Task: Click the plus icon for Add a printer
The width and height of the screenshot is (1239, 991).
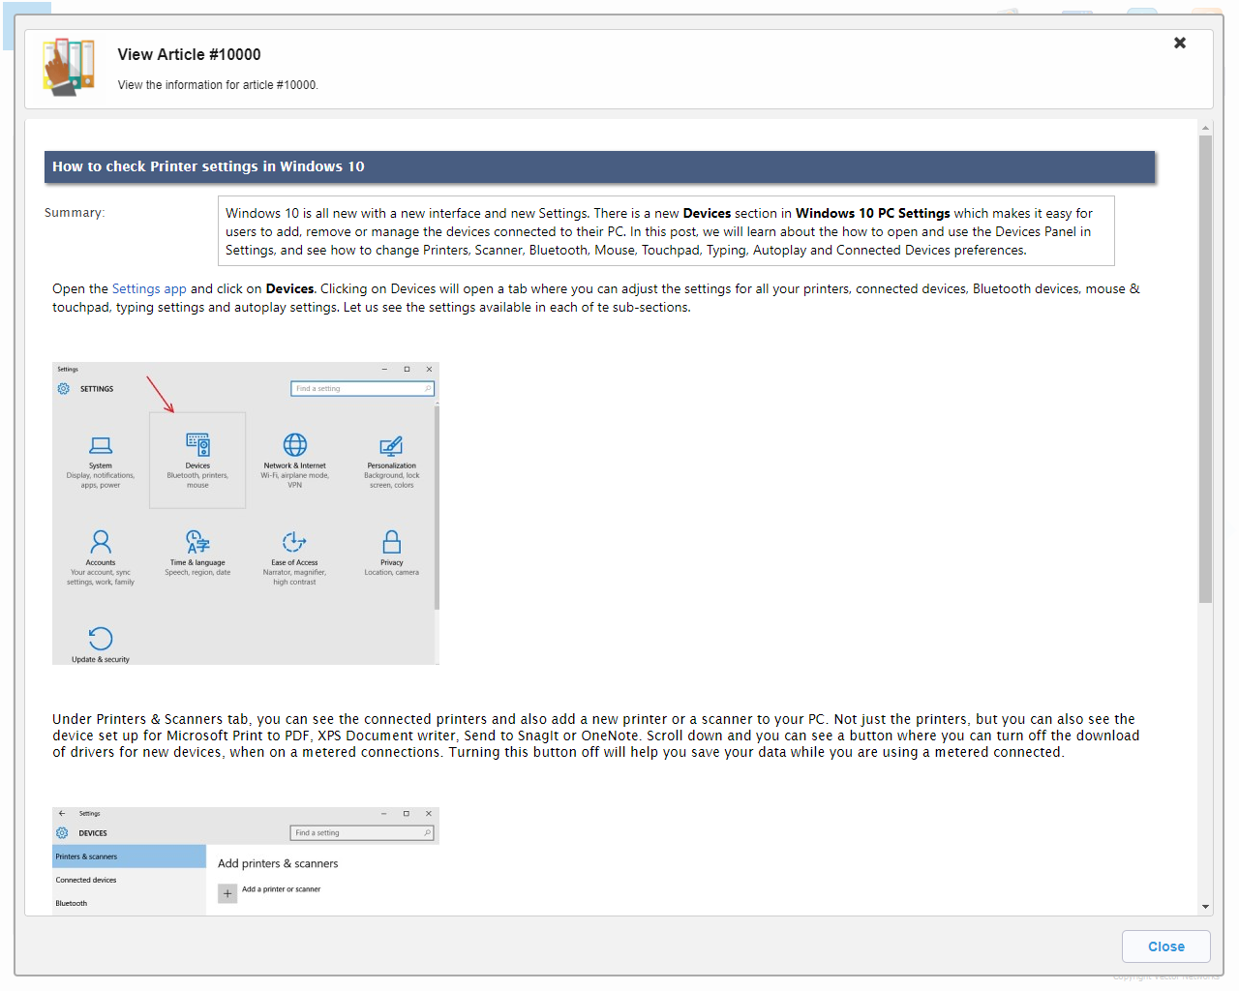Action: (227, 893)
